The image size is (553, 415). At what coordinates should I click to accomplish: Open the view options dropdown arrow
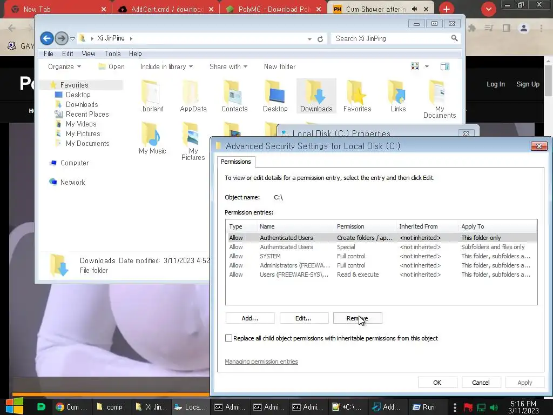[427, 66]
